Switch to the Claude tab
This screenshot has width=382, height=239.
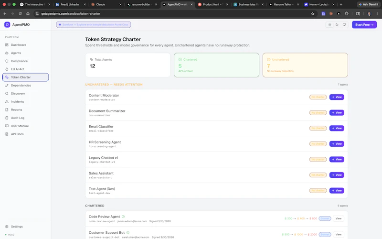click(x=106, y=4)
